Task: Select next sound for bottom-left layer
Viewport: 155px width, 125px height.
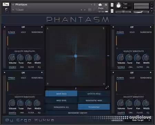Action: 42,73
